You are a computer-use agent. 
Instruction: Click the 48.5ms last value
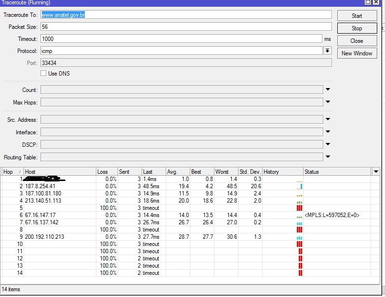151,186
